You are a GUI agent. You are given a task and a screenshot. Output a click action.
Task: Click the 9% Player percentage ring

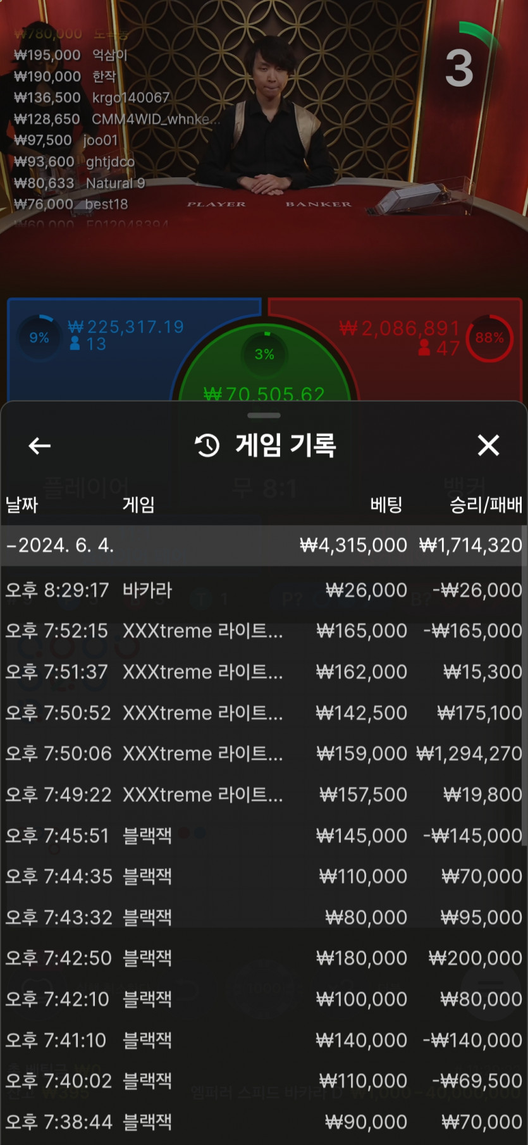pos(39,338)
